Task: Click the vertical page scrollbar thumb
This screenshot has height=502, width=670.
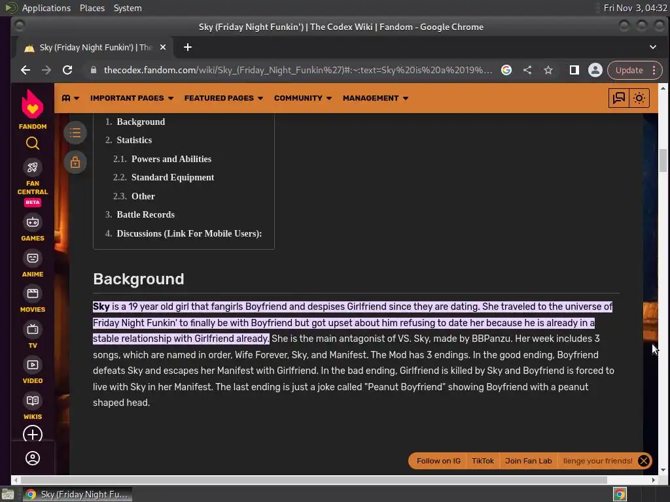Action: (x=663, y=160)
